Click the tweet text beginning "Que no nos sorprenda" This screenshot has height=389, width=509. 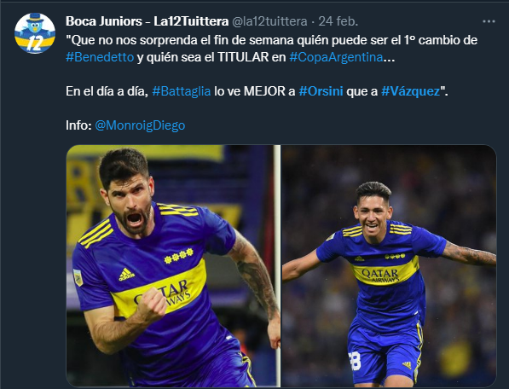pyautogui.click(x=271, y=49)
